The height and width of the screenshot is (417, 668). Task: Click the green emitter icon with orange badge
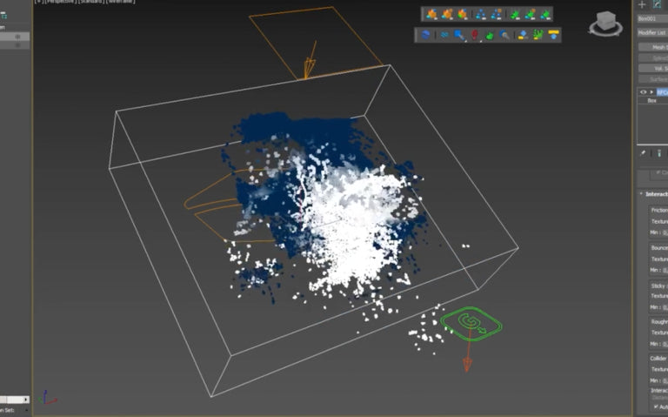(531, 15)
